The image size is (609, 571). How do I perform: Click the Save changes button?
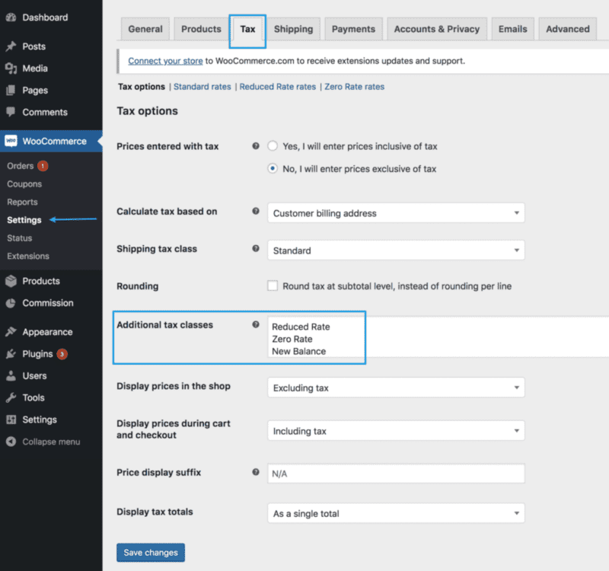[x=150, y=552]
